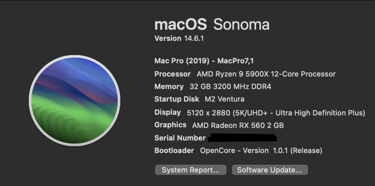375x186 pixels.
Task: Select the M2 Ventura disk name
Action: click(225, 99)
